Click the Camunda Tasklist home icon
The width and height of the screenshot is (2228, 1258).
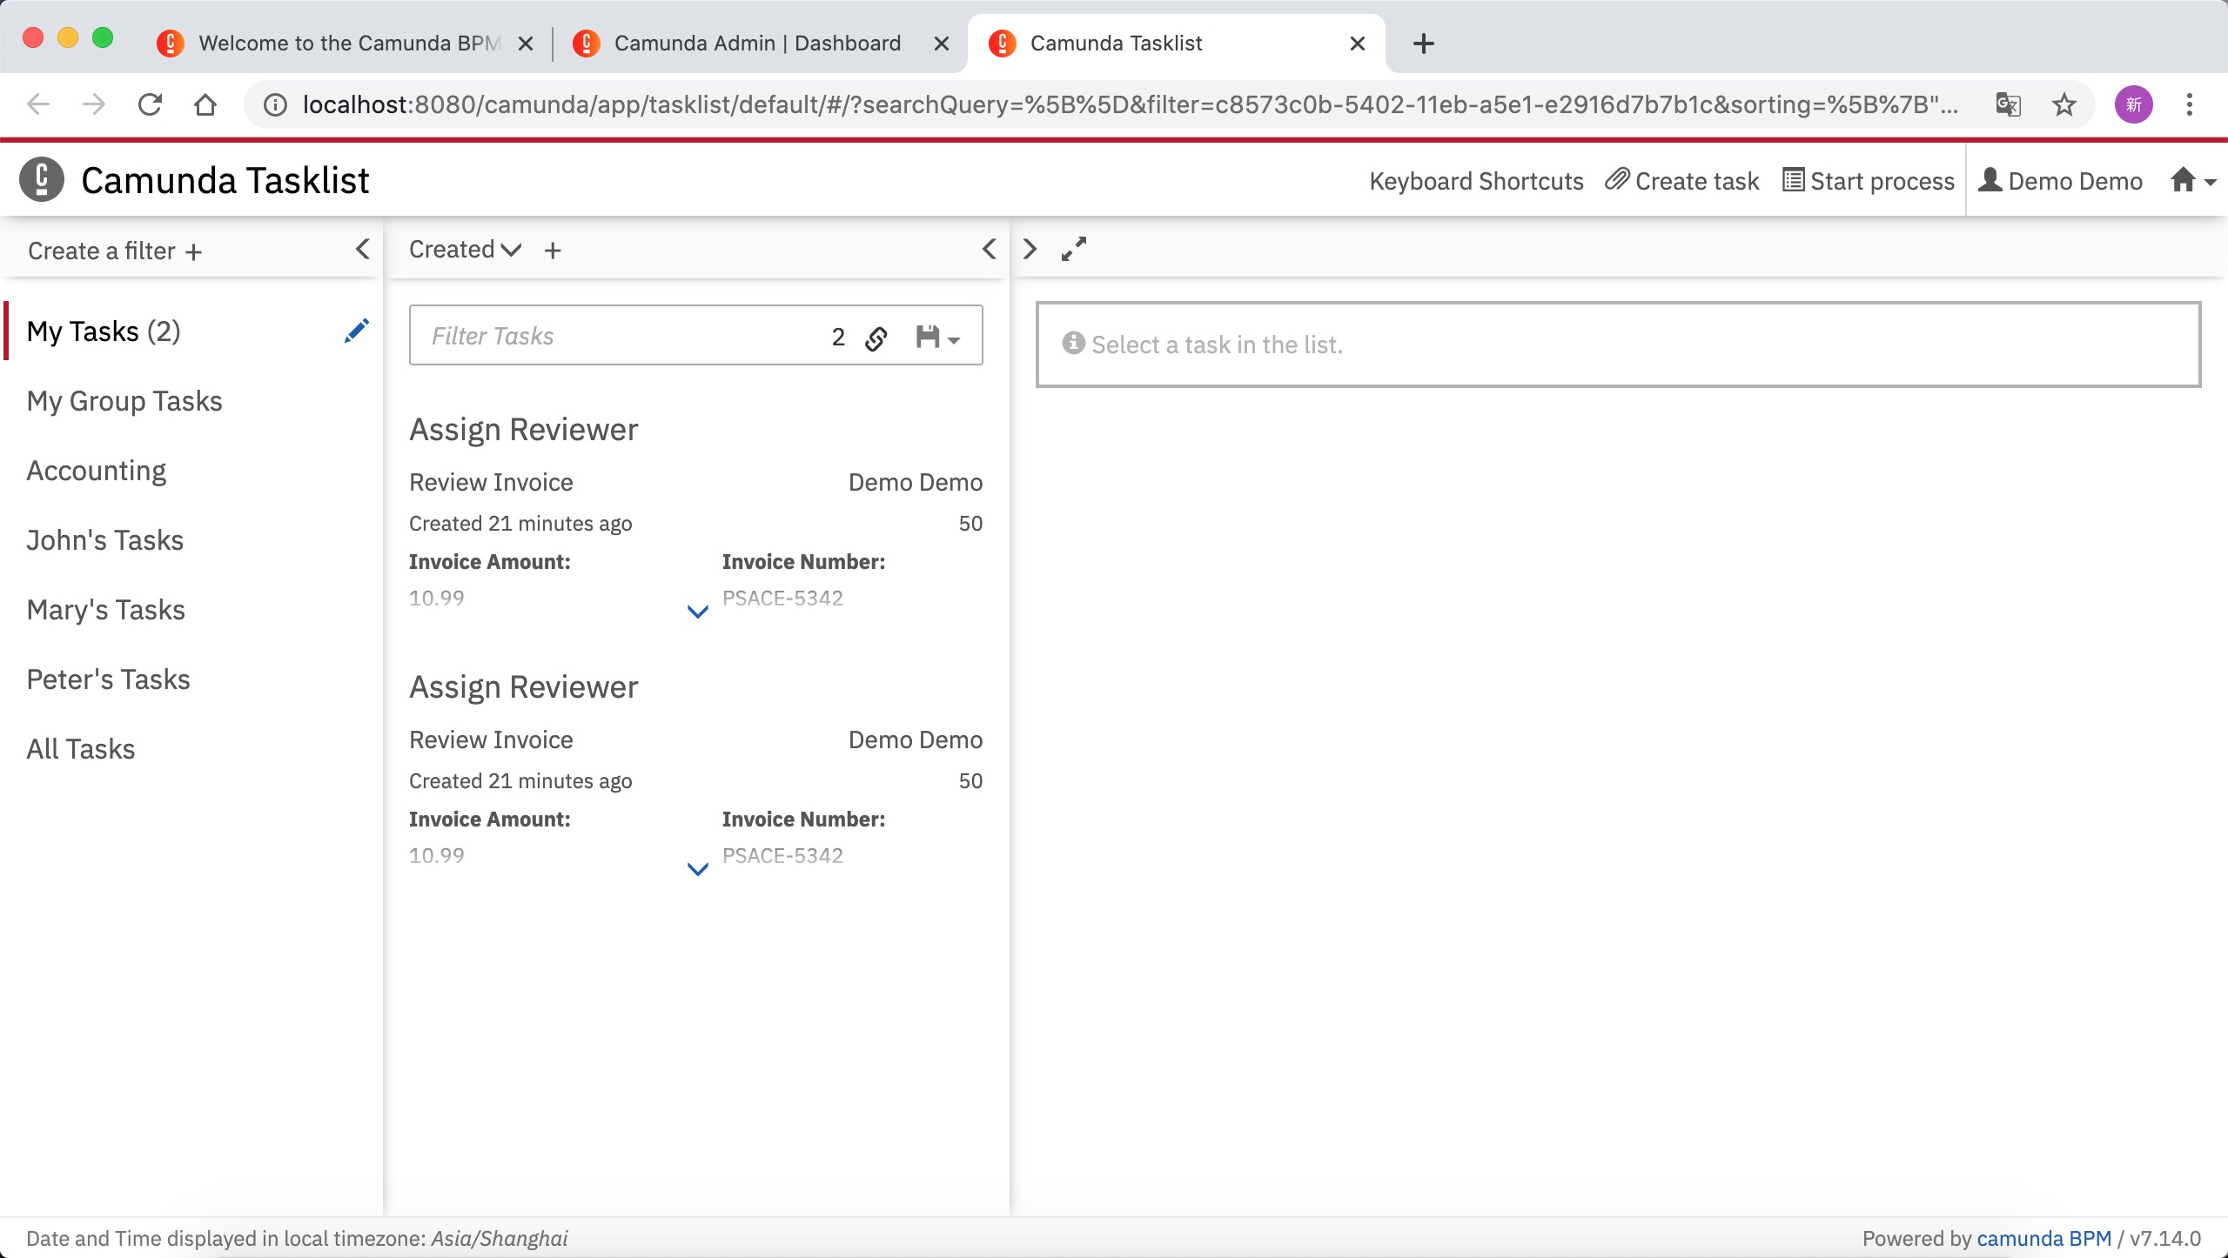2184,179
